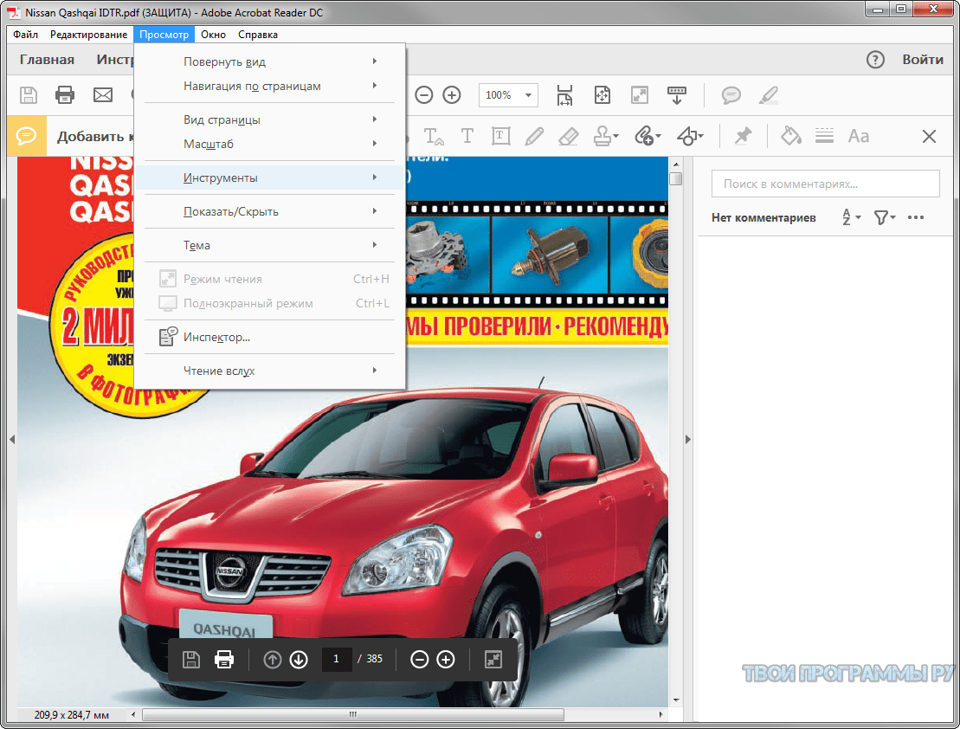Select the pencil drawing tool
This screenshot has height=729, width=960.
point(534,136)
